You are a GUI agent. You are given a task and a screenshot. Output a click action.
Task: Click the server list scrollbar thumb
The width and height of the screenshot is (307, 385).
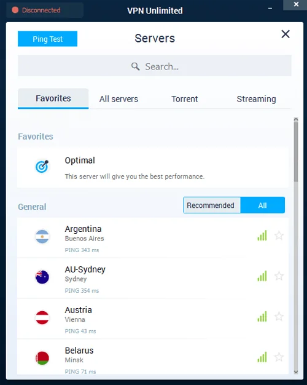(x=296, y=152)
